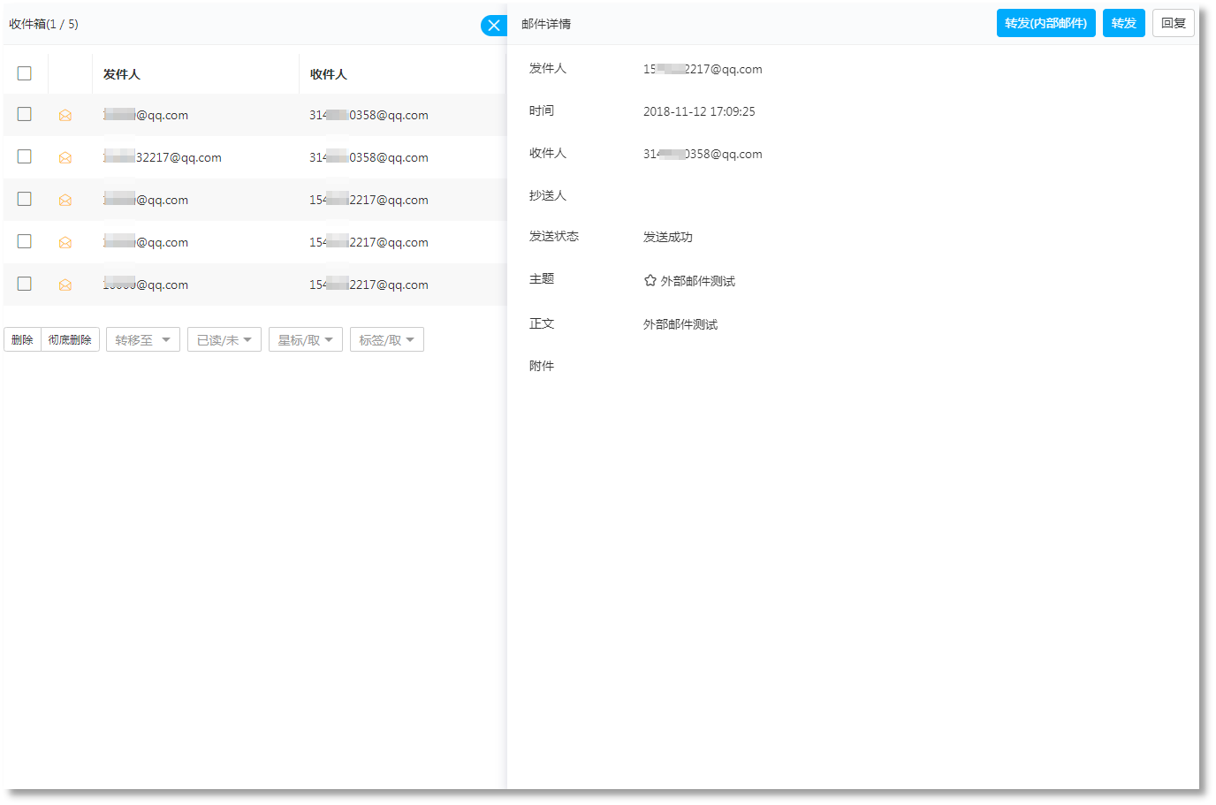
Task: Toggle the select-all checkbox in the header
Action: [25, 73]
